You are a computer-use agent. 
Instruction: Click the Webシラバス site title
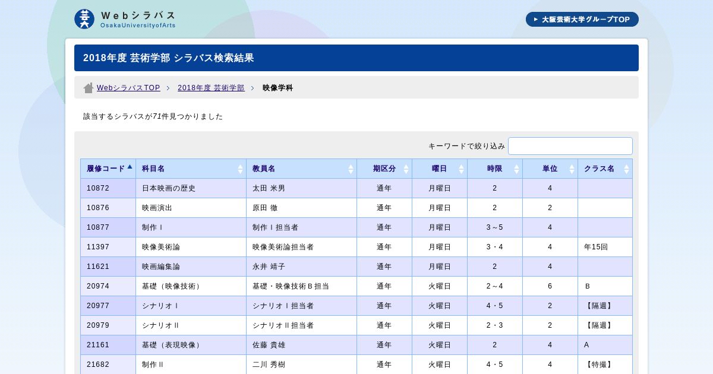click(138, 16)
